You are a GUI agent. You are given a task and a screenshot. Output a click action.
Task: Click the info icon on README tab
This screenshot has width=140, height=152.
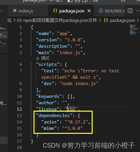[x=101, y=11]
